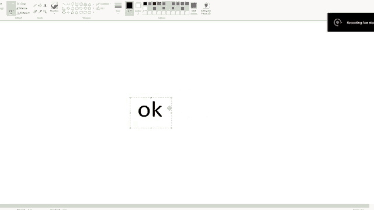Image resolution: width=374 pixels, height=210 pixels.
Task: Choose the Six-point star shape
Action: coord(77,13)
